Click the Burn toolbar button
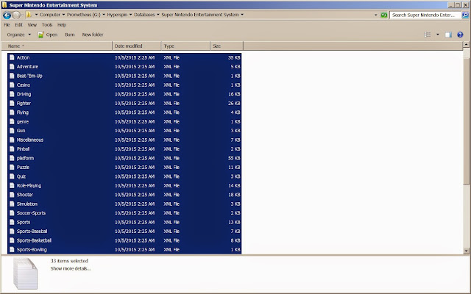This screenshot has width=471, height=294. coord(70,35)
